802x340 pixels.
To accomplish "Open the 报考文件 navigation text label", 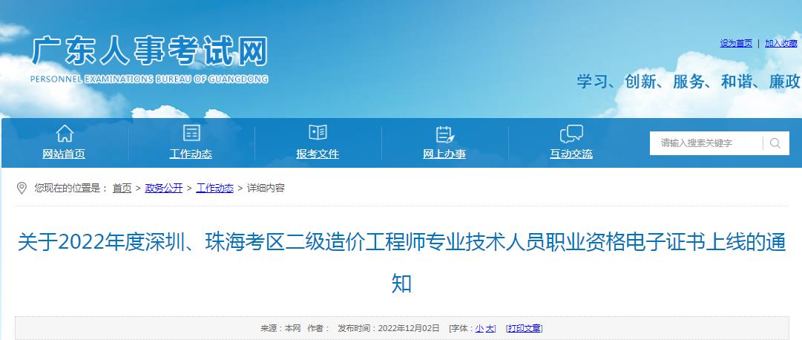I will [x=318, y=154].
